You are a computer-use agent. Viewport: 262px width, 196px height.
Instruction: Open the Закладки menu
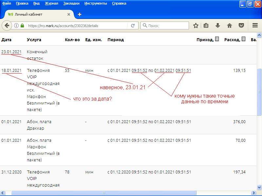(x=71, y=4)
